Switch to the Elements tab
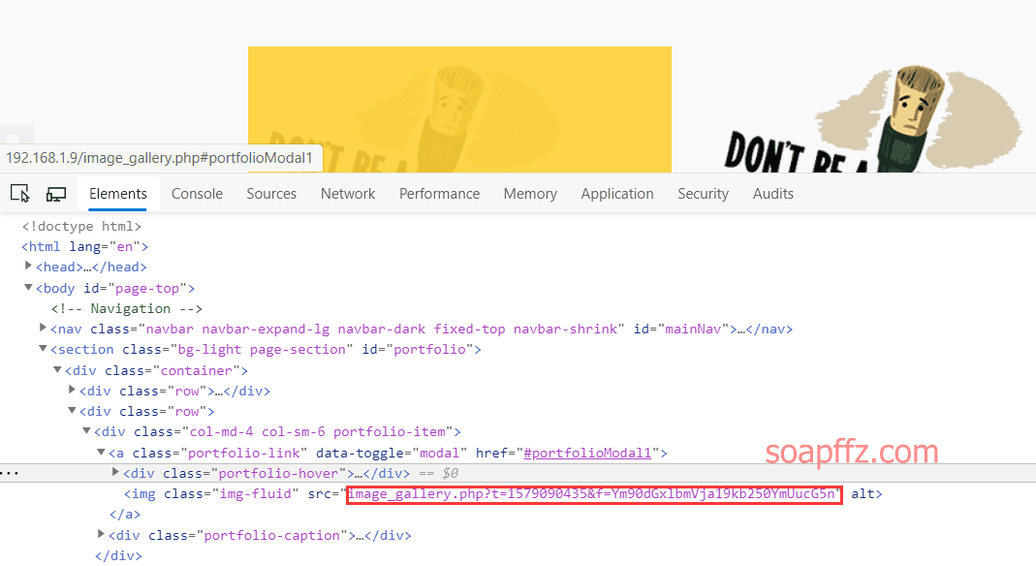1036x566 pixels. (118, 194)
